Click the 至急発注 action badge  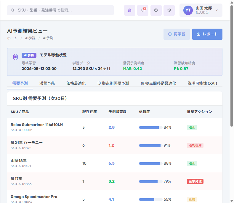[195, 181]
